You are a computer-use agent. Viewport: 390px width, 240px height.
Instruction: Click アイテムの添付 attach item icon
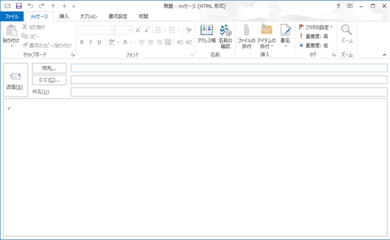pyautogui.click(x=266, y=36)
